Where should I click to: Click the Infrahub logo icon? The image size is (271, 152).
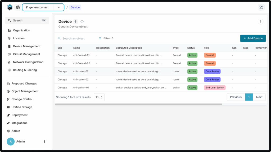(10, 7)
